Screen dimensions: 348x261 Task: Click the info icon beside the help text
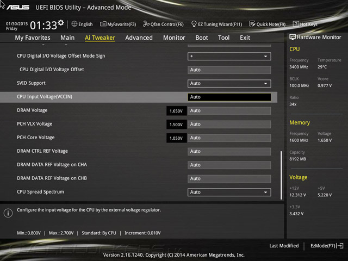(x=8, y=213)
